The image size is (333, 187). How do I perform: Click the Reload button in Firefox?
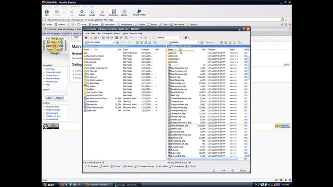82,12
